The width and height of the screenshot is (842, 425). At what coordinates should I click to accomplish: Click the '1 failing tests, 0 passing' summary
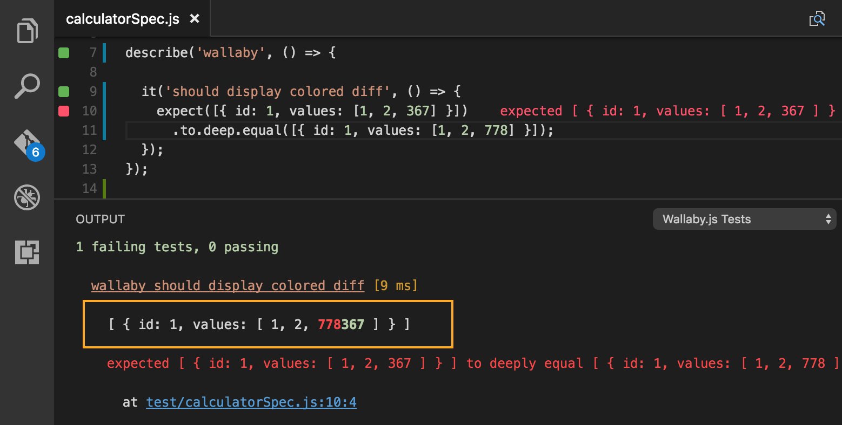click(177, 247)
